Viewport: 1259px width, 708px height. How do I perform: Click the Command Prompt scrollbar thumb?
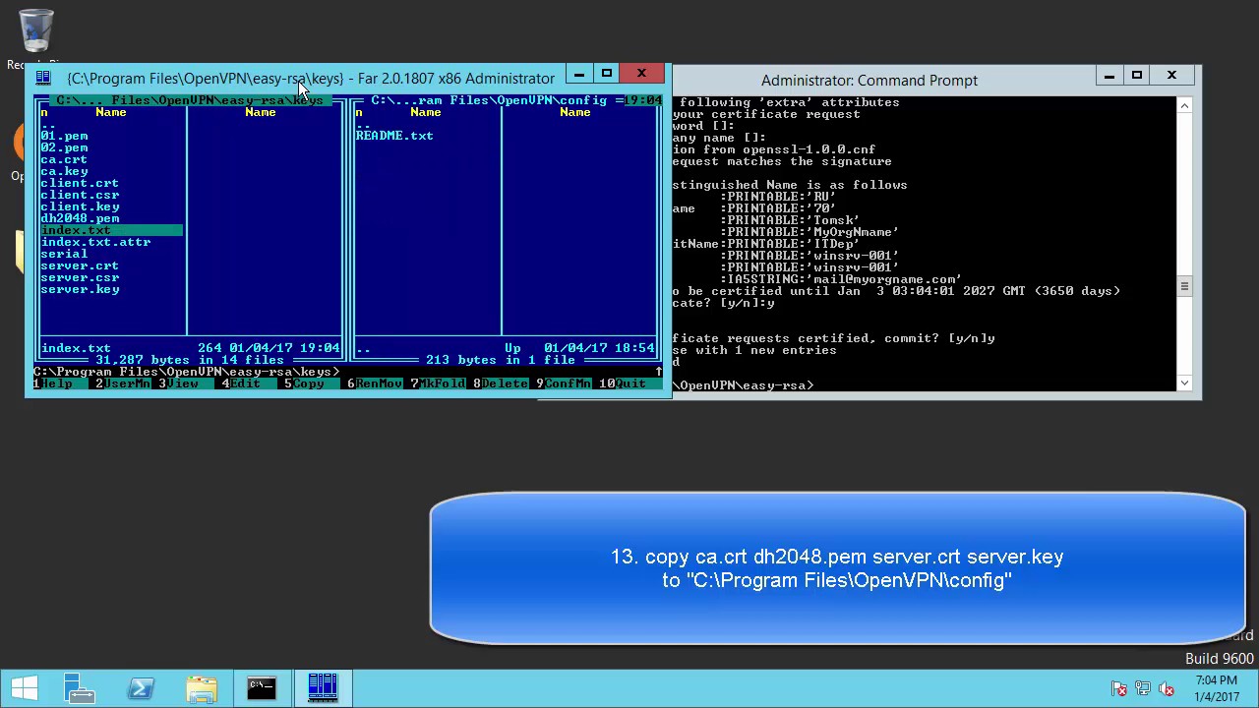click(1185, 286)
